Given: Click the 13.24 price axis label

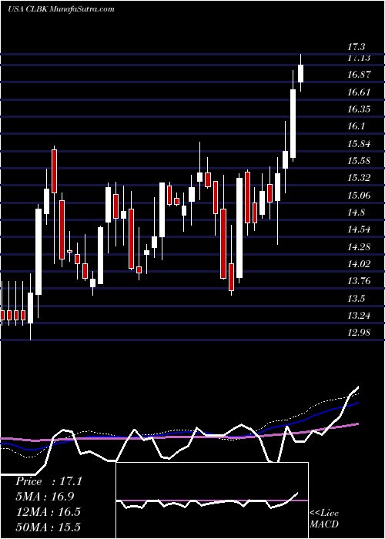Looking at the screenshot, I should 359,315.
